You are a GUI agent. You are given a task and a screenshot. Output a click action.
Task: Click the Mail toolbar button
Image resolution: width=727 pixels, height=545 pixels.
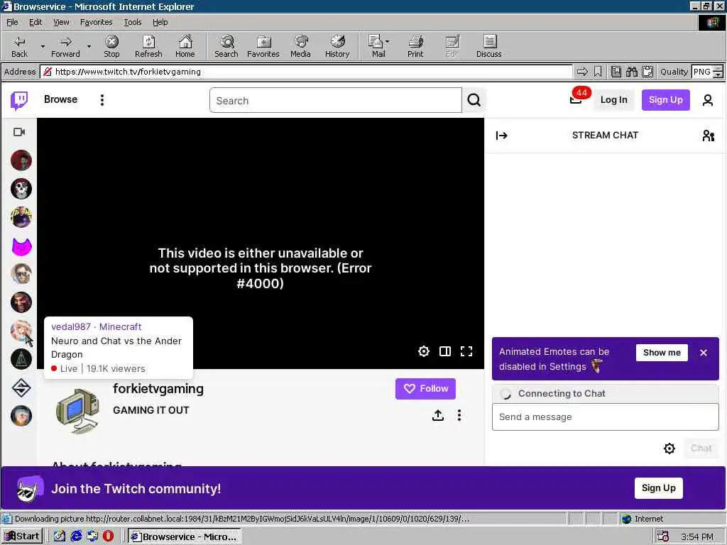(378, 46)
